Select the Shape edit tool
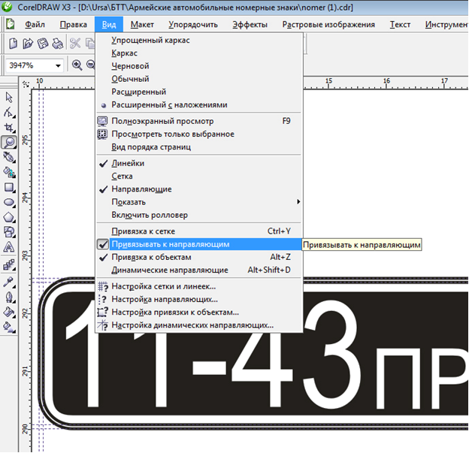The width and height of the screenshot is (469, 453). tap(9, 113)
